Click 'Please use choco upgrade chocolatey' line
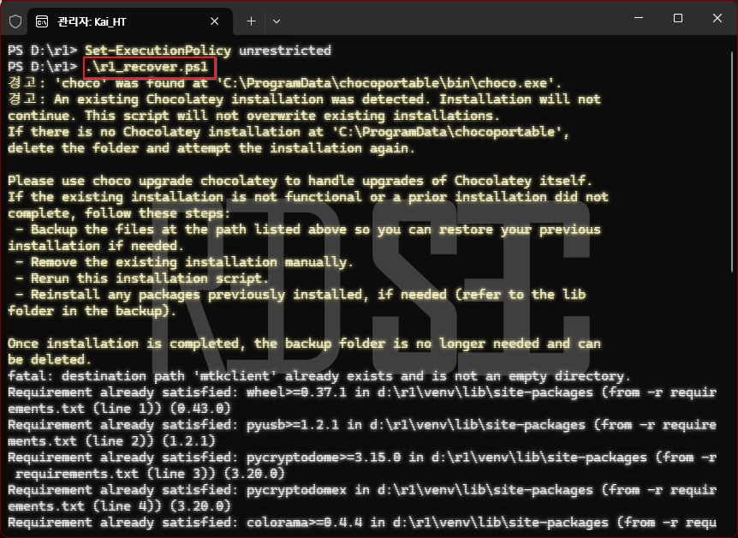This screenshot has height=538, width=738. [x=300, y=181]
